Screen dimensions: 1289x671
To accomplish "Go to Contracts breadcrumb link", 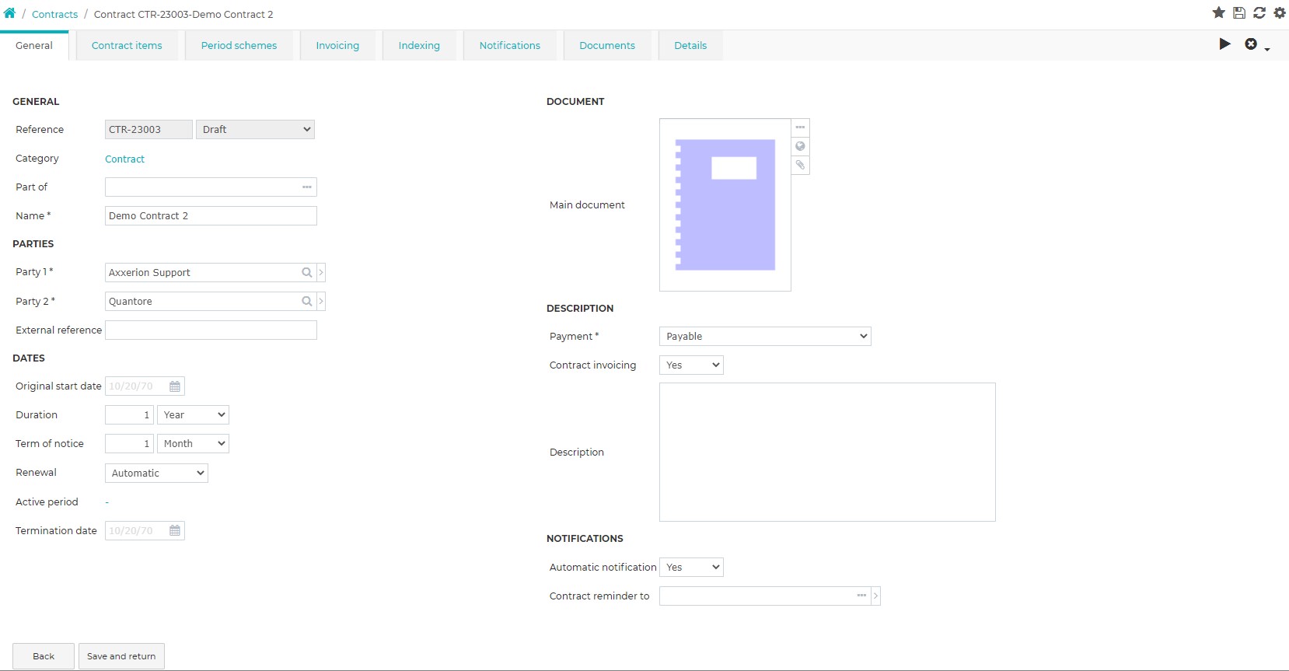I will (x=54, y=14).
